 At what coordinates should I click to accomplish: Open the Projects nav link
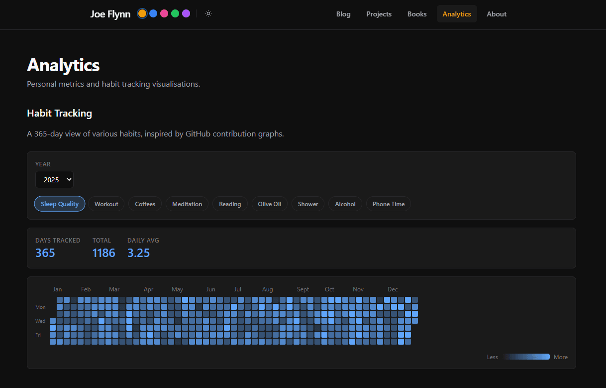pyautogui.click(x=379, y=14)
